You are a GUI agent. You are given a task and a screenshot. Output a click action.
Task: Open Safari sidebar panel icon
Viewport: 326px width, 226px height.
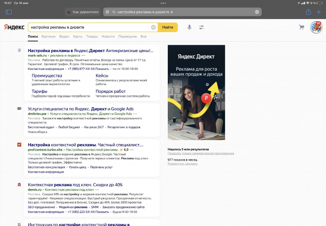pyautogui.click(x=9, y=12)
